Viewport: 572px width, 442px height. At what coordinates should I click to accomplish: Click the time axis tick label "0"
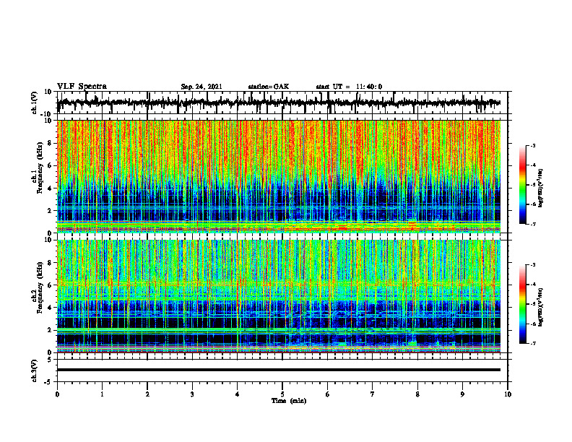57,394
